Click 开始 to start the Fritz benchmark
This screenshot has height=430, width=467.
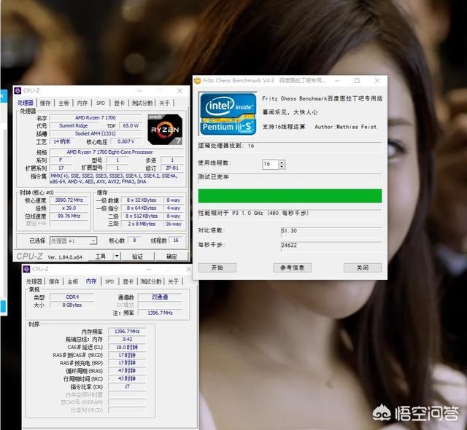pos(217,267)
